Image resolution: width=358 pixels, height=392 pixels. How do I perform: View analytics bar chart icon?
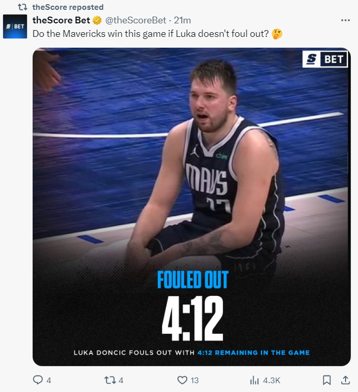[x=254, y=380]
